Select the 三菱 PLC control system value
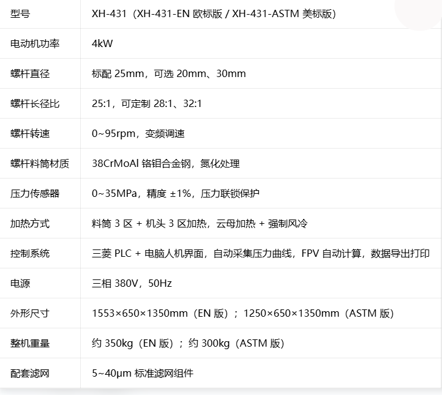 click(x=260, y=253)
